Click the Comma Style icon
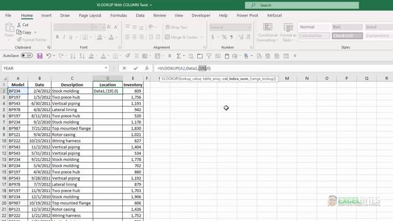Viewport: 393px width, 221px height. click(232, 37)
